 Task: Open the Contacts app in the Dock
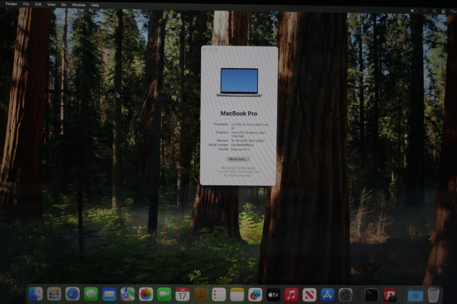201,294
